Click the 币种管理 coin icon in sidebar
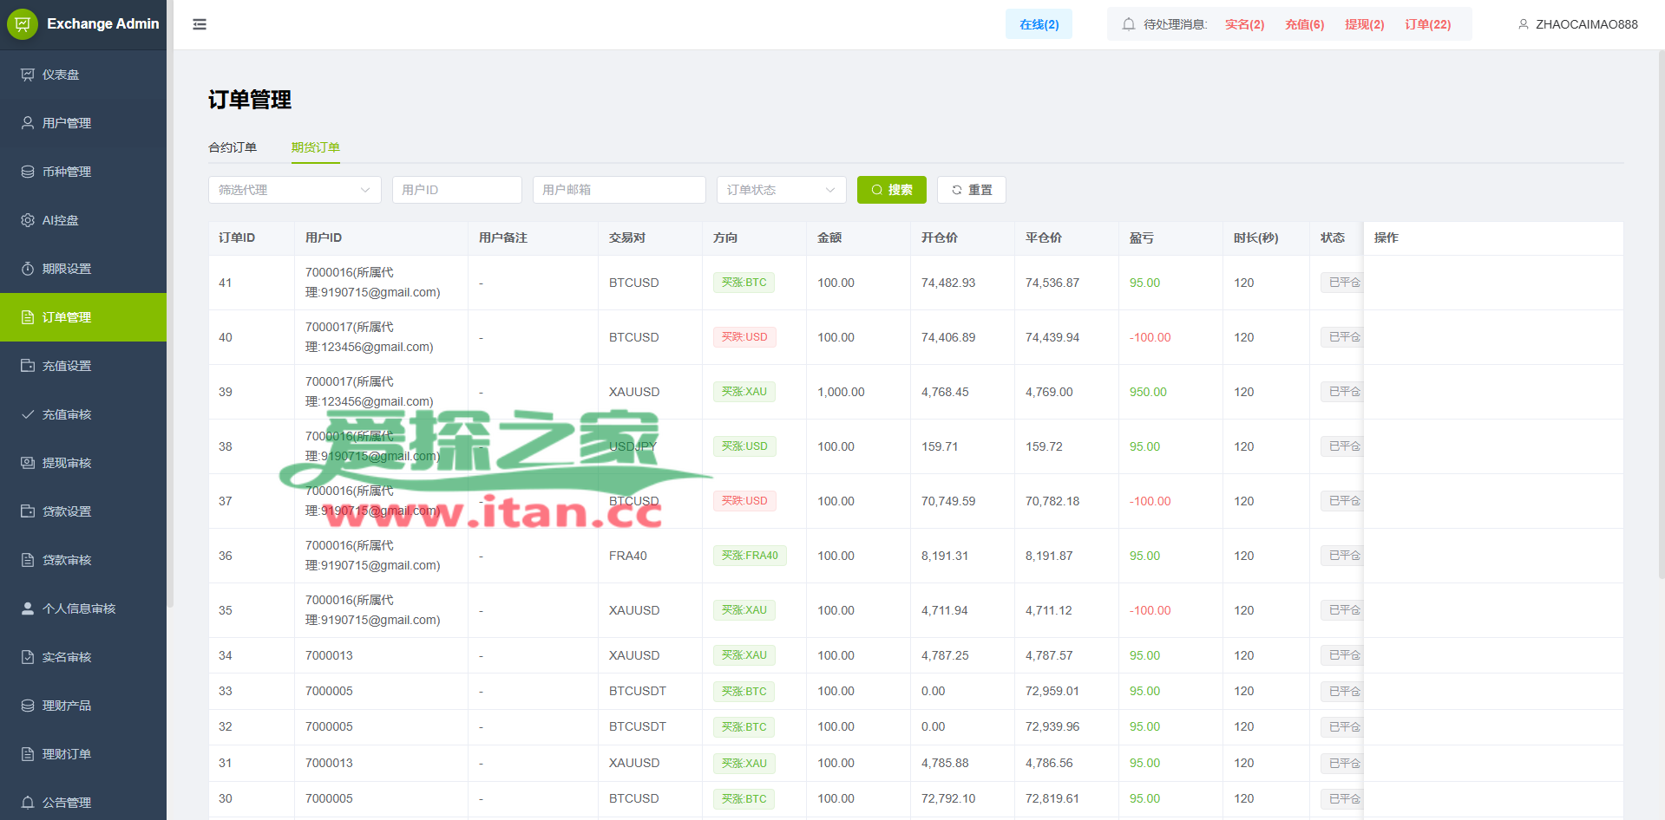This screenshot has width=1665, height=820. click(x=28, y=172)
